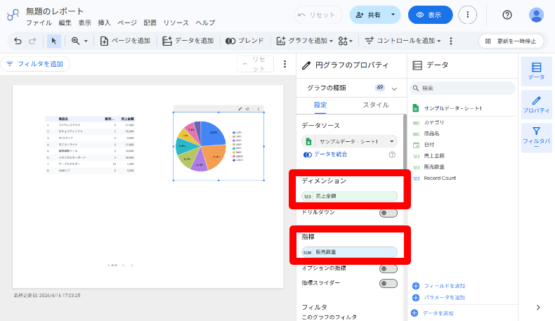555x321 pixels.
Task: Open the 共有 dropdown arrow
Action: (x=393, y=15)
